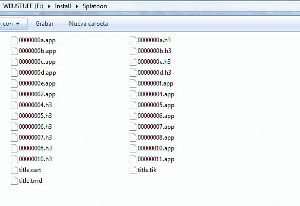Click the file icon of 0000000a.app
300x206 pixels.
14,40
